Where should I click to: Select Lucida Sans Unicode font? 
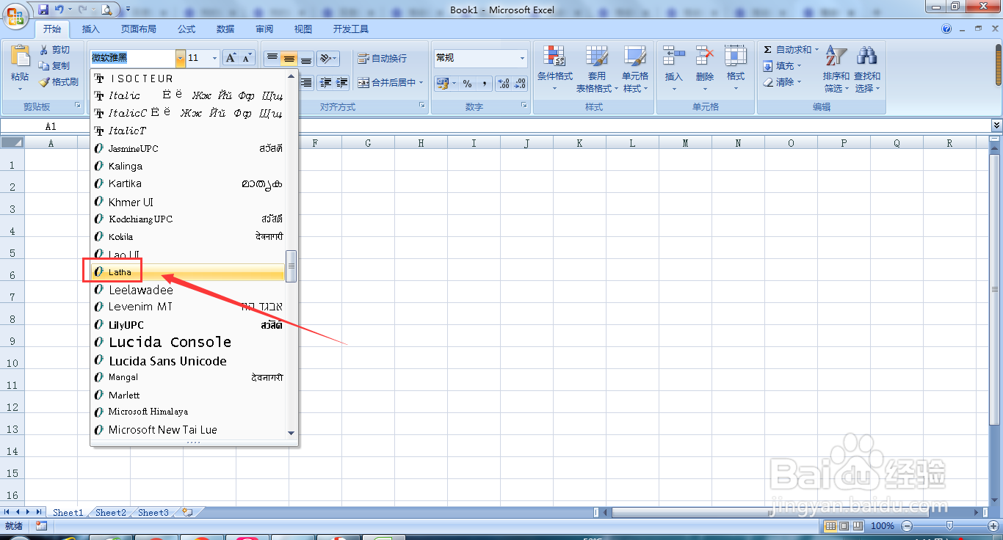click(188, 360)
